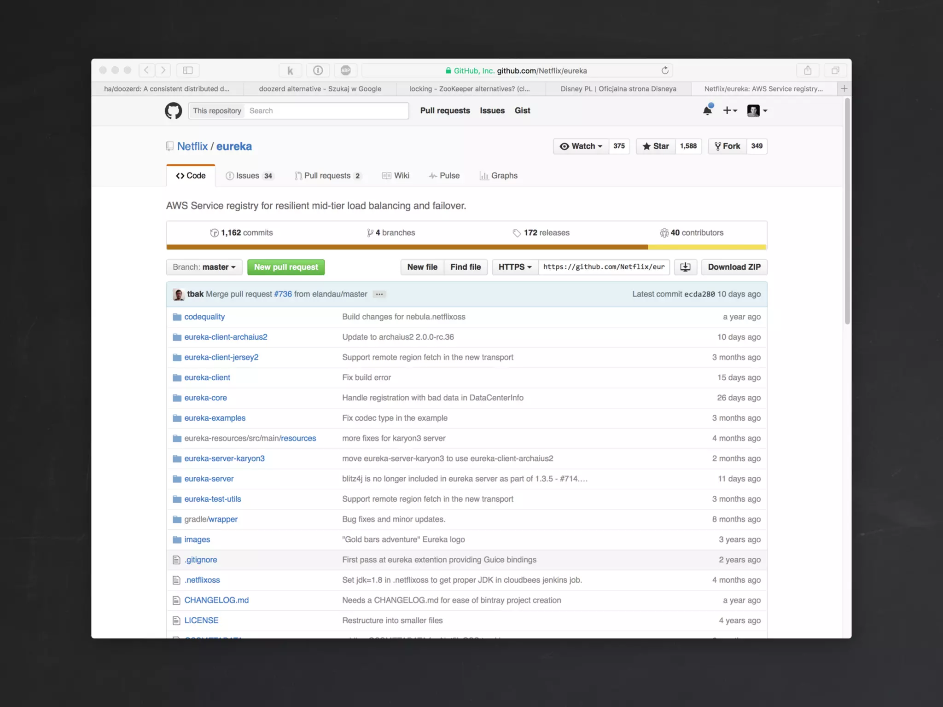The image size is (943, 707).
Task: Toggle the Safari sidebar icon
Action: [x=188, y=70]
